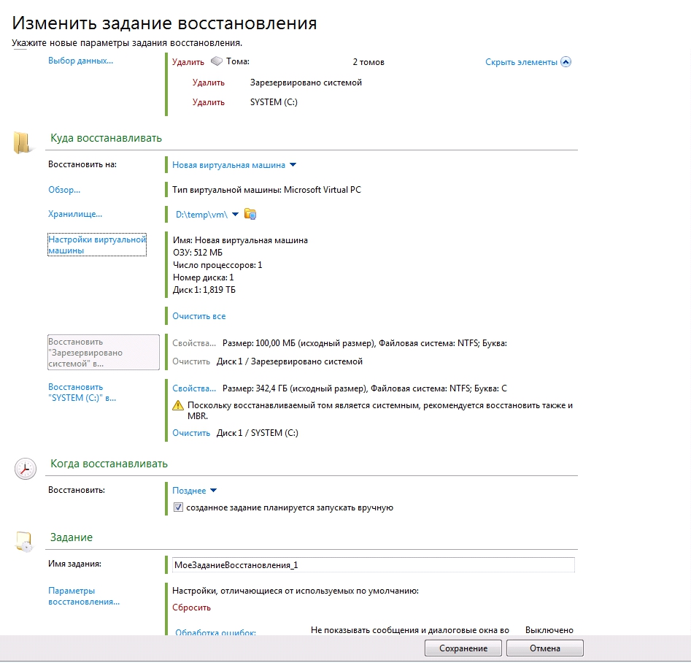Collapse items with the Скрыть элементы chevron icon
This screenshot has width=691, height=663.
point(565,62)
